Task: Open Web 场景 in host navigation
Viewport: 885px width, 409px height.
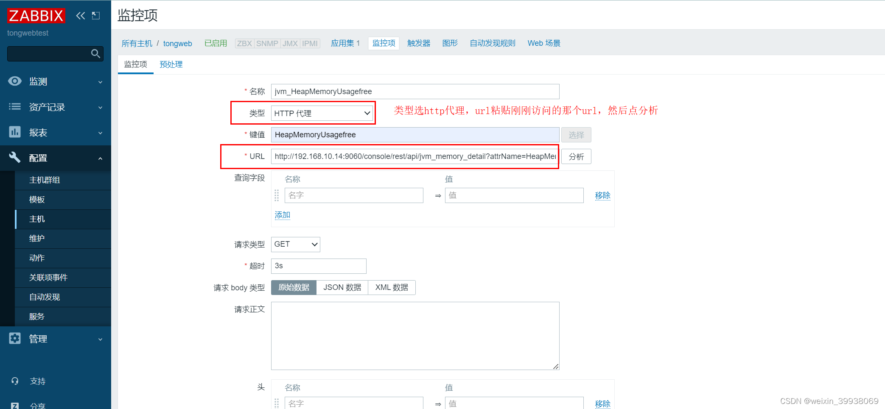Action: pos(544,43)
